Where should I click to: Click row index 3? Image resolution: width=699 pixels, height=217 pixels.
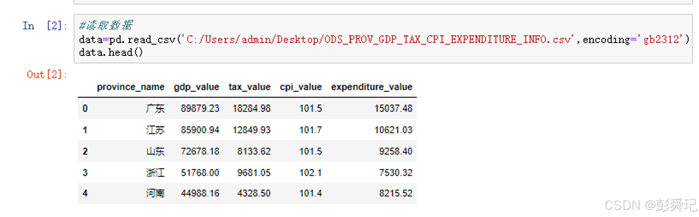(x=85, y=173)
